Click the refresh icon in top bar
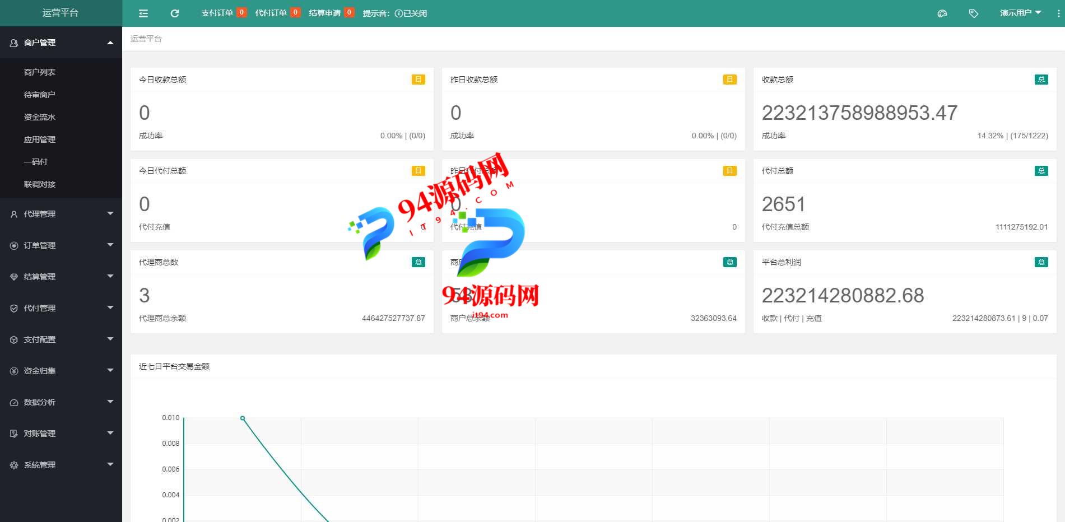This screenshot has height=522, width=1065. coord(175,13)
